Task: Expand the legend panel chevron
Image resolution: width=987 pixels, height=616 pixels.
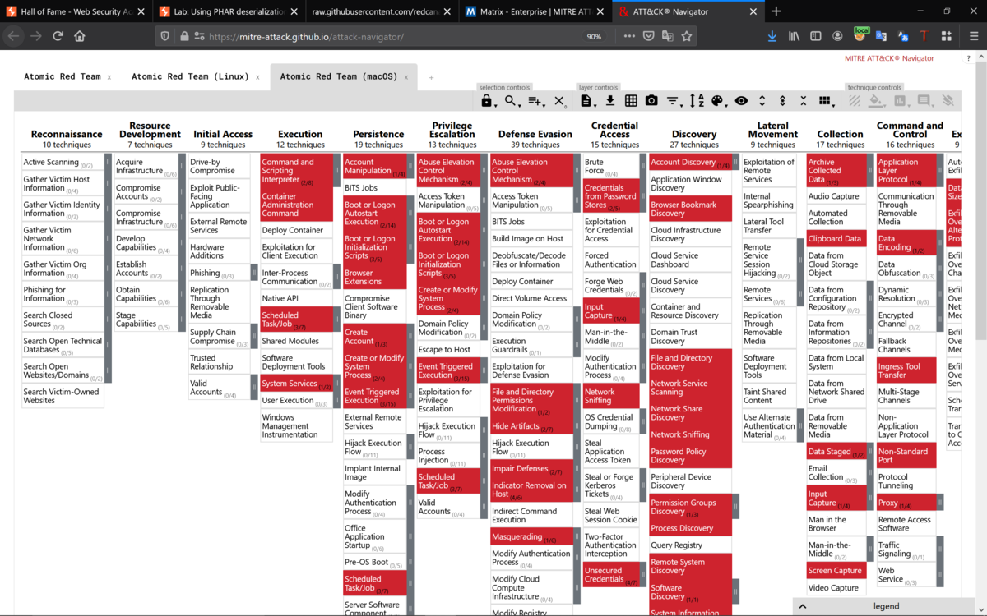Action: pos(803,606)
